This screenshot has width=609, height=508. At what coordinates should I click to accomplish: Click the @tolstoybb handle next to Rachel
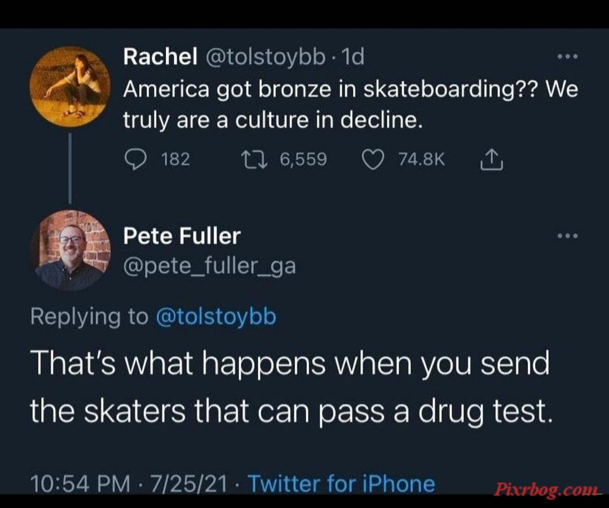coord(263,57)
